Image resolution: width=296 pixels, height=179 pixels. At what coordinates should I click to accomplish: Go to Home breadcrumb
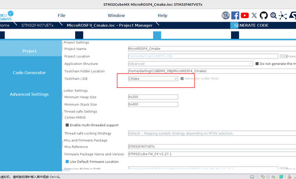5,25
